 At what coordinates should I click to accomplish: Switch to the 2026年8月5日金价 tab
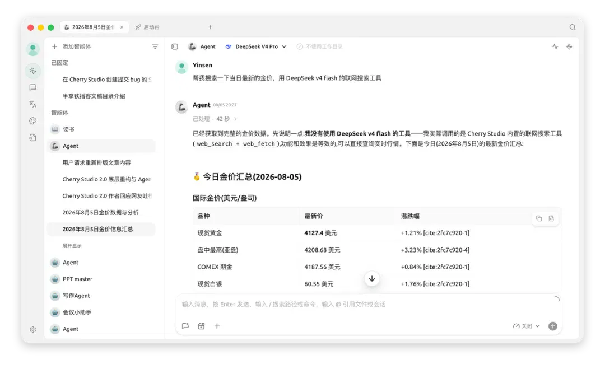pos(94,27)
